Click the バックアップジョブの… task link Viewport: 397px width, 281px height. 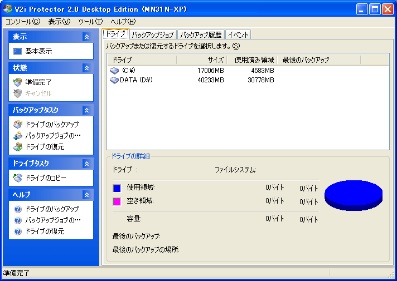point(53,136)
